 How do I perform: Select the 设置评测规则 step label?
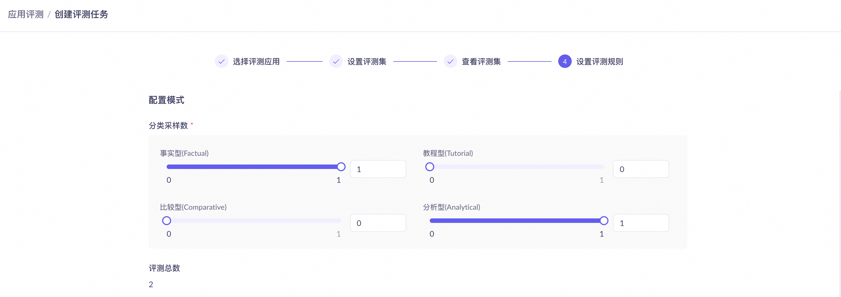click(x=599, y=61)
